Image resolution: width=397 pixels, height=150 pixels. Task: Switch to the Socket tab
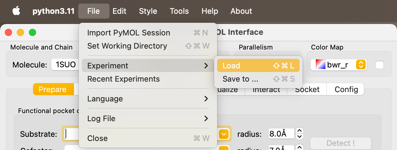307,89
